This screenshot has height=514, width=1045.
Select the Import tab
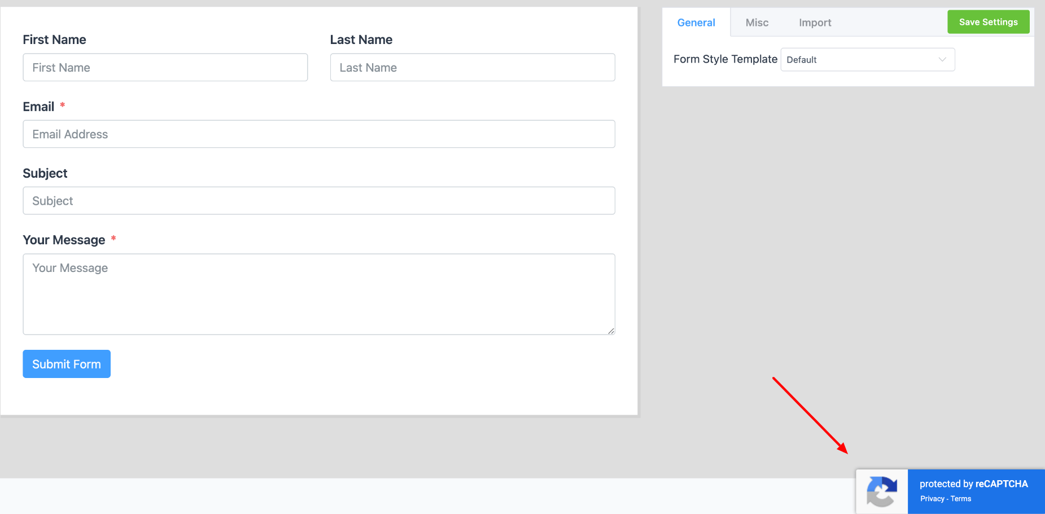(815, 23)
